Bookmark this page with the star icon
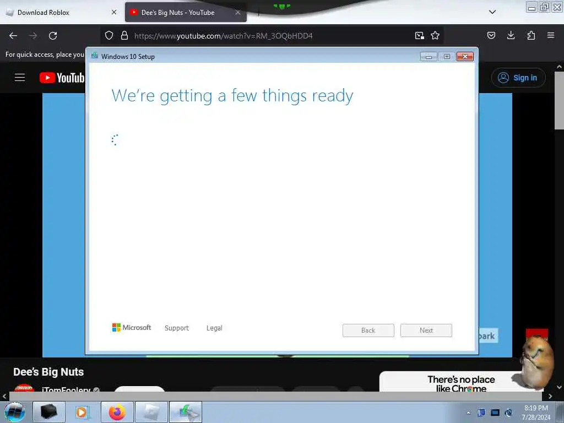 pyautogui.click(x=435, y=35)
